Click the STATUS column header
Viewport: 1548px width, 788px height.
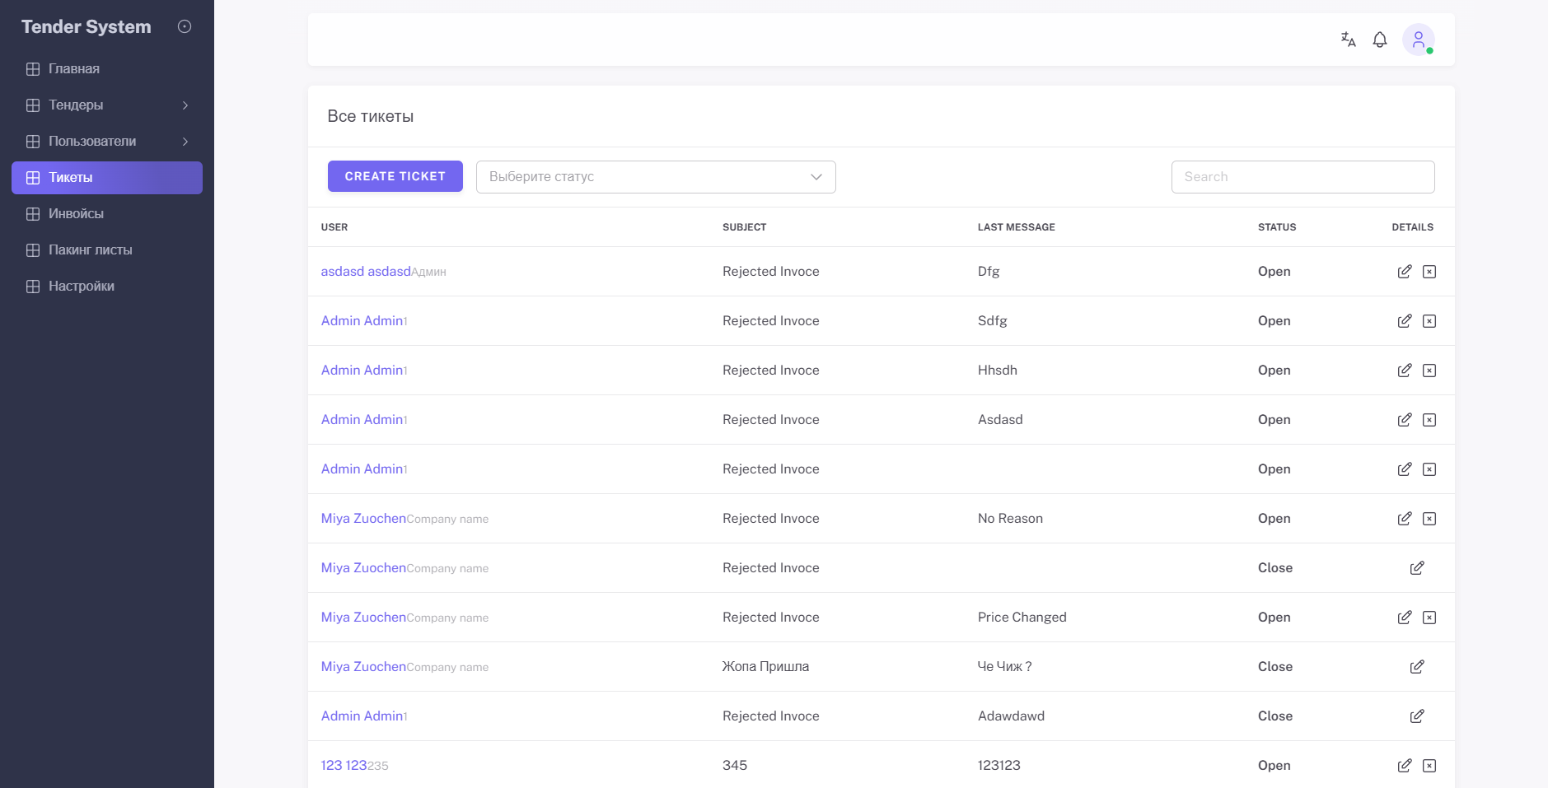[x=1277, y=227]
